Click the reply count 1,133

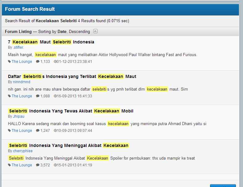[45, 62]
